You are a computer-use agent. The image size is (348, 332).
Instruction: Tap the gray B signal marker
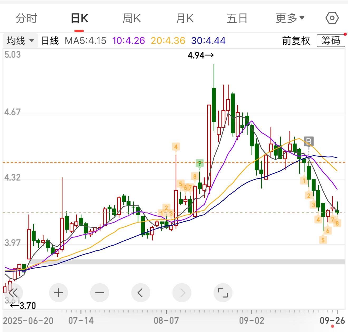click(x=308, y=141)
